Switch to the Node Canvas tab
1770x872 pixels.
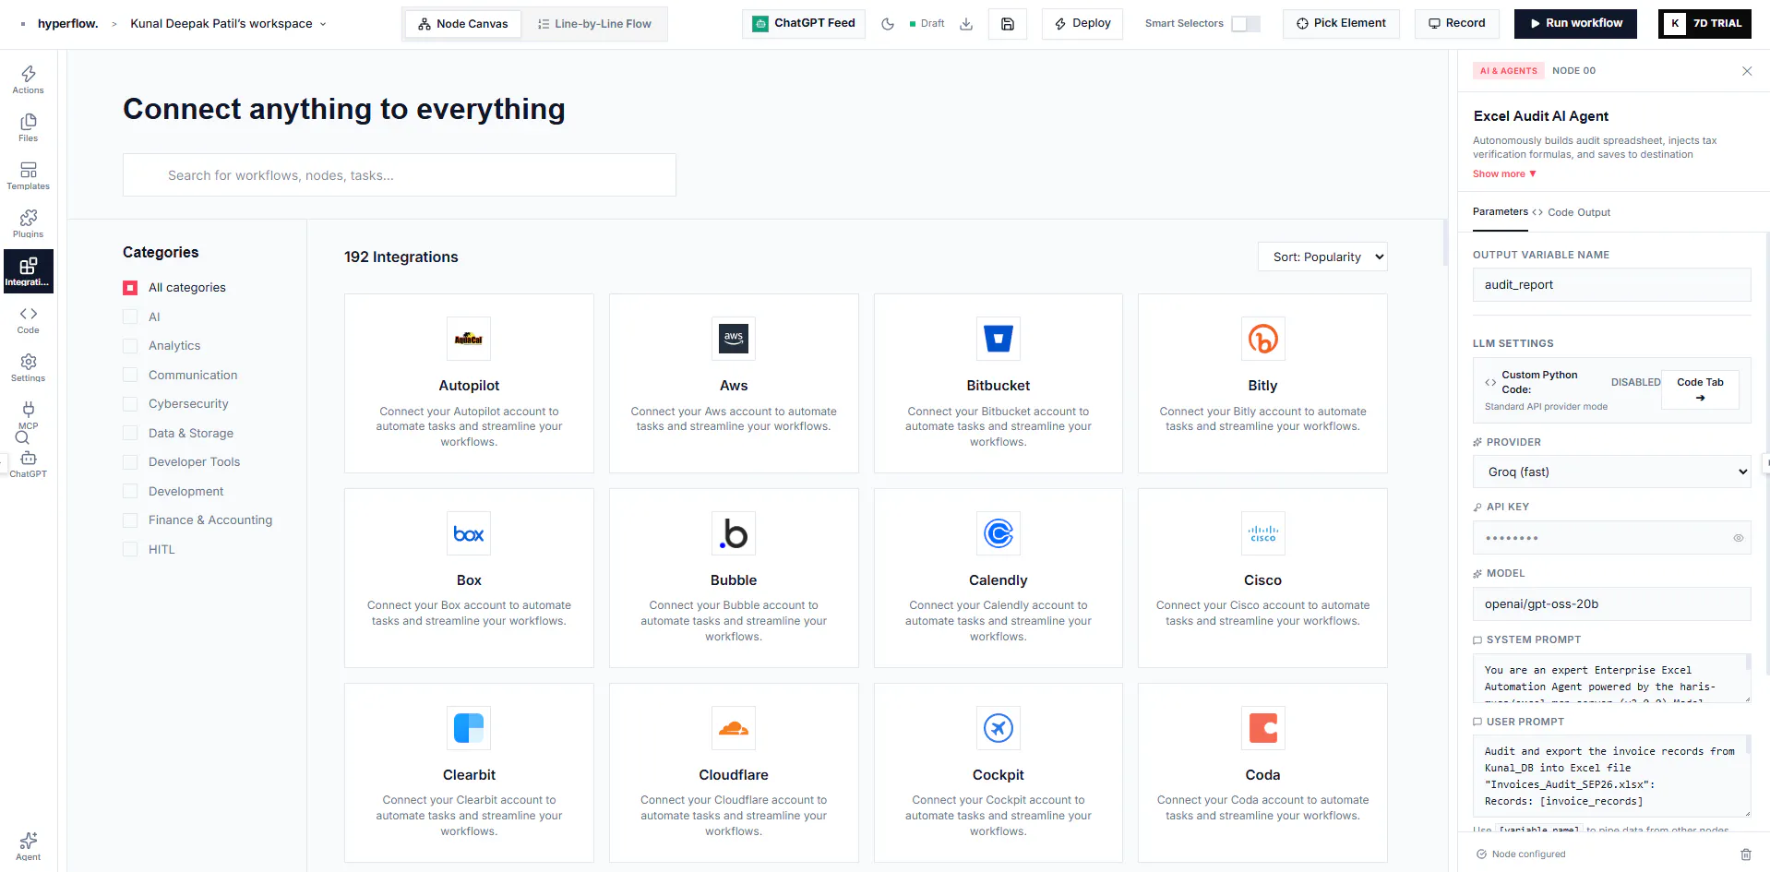(463, 24)
